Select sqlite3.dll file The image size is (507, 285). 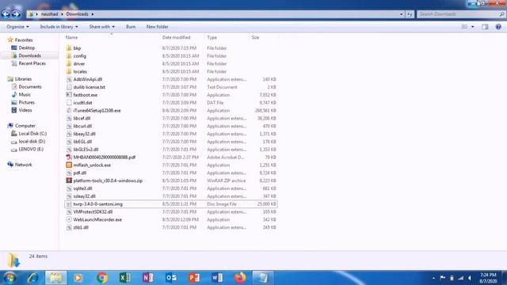(82, 188)
